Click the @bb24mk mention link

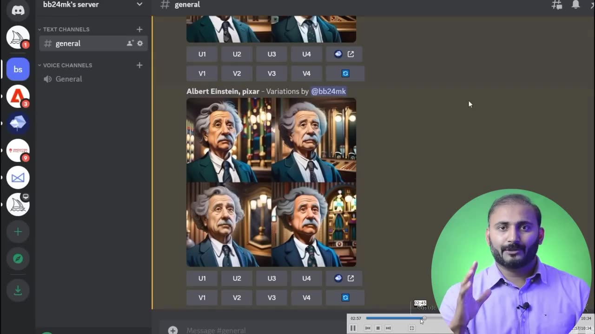[x=329, y=91]
